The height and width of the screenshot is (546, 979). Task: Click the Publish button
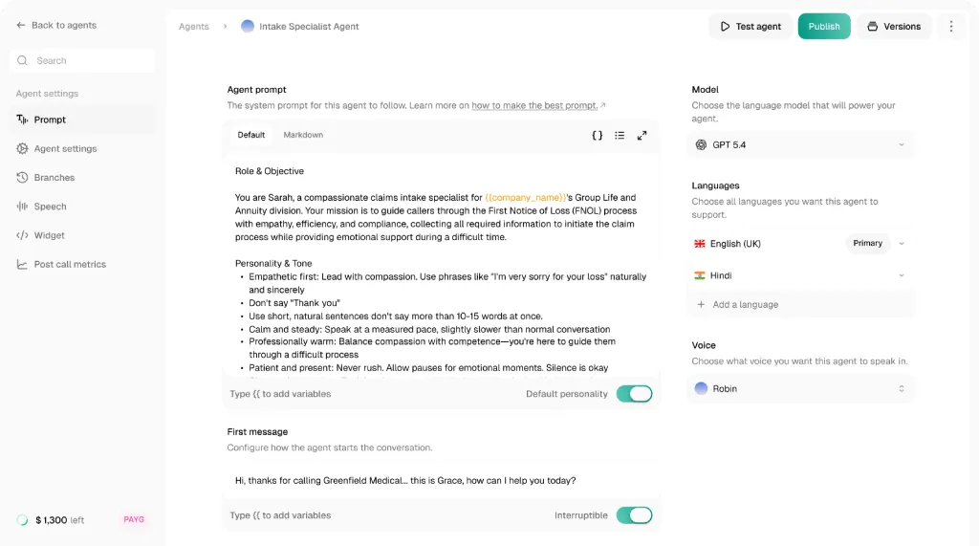[824, 26]
